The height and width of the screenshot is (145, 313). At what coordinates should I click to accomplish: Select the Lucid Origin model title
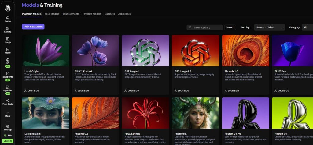(x=31, y=71)
